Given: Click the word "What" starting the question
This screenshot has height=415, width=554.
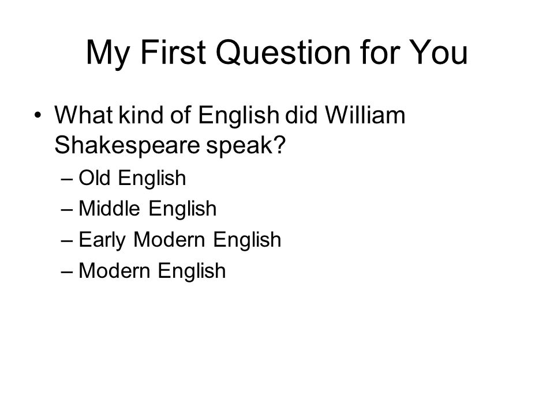Looking at the screenshot, I should tap(84, 115).
